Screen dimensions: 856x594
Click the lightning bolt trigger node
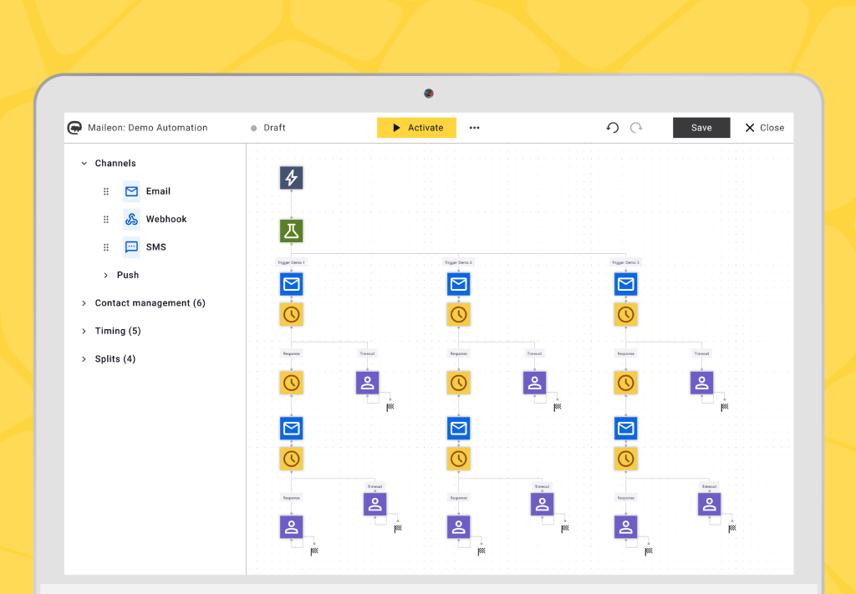(x=291, y=178)
